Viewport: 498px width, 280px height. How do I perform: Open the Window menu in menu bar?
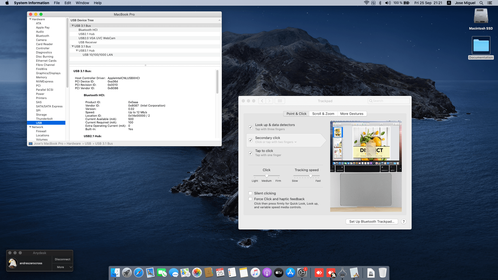pyautogui.click(x=82, y=3)
